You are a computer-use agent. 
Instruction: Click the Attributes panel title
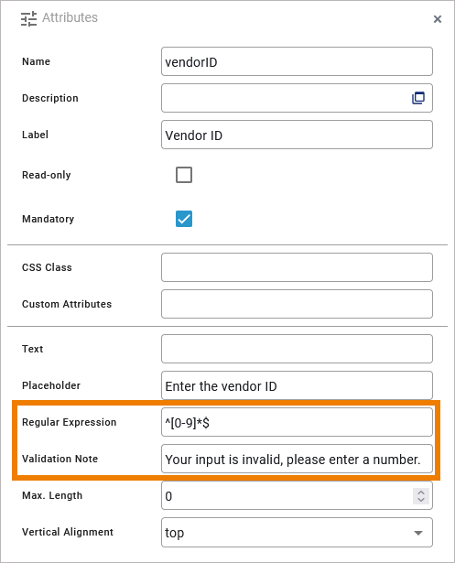(x=70, y=17)
